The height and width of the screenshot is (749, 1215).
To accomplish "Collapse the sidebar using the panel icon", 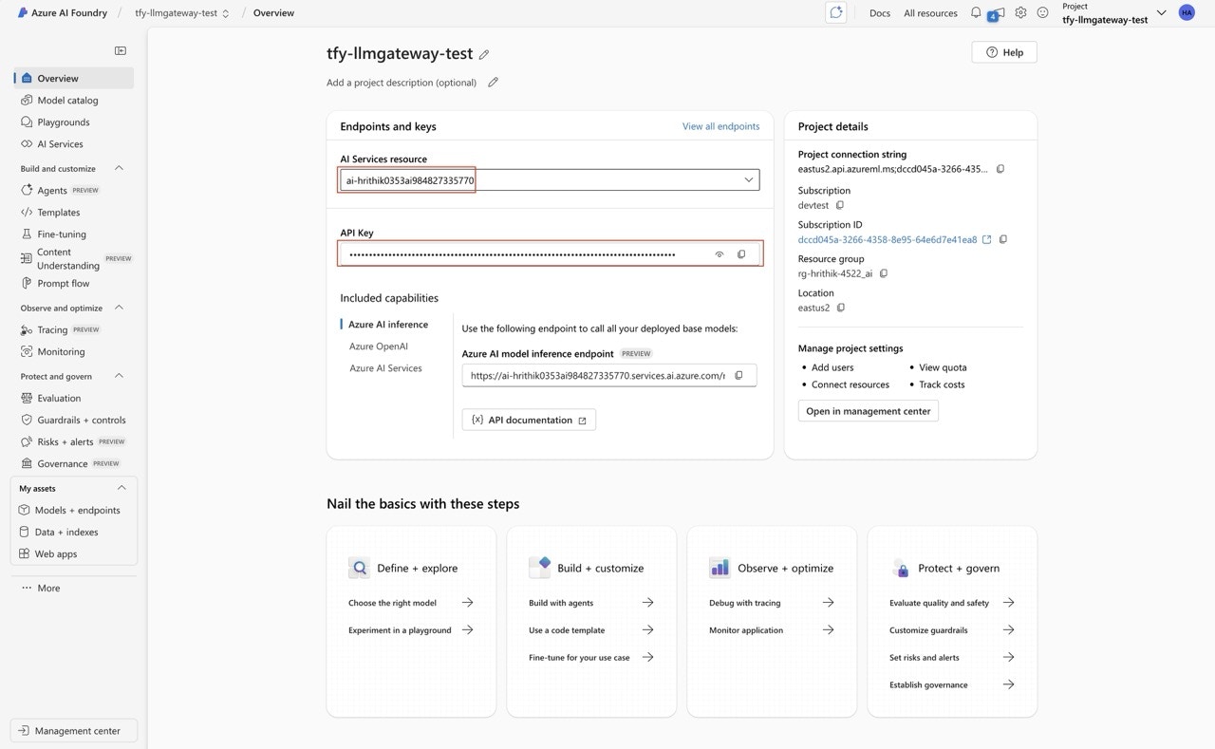I will tap(121, 50).
